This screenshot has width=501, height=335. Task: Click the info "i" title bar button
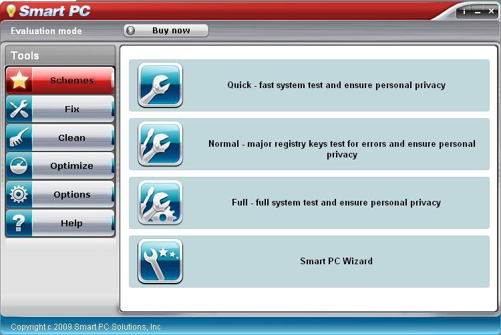(x=464, y=12)
